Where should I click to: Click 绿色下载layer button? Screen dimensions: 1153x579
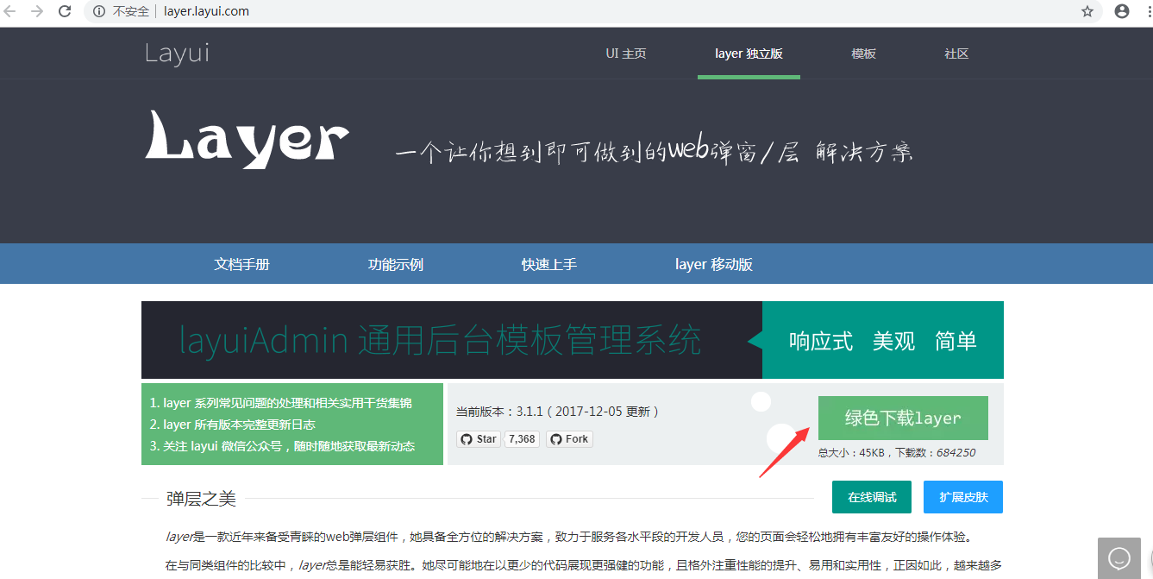pyautogui.click(x=903, y=417)
